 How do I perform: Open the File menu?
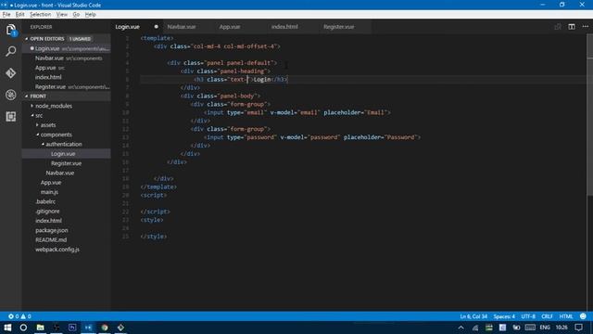coord(6,15)
